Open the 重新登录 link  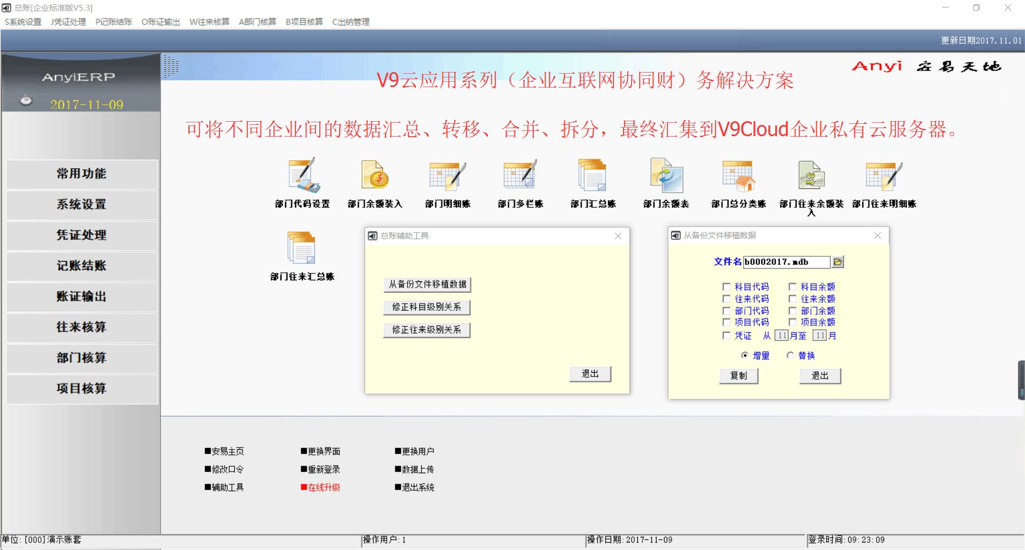point(320,469)
